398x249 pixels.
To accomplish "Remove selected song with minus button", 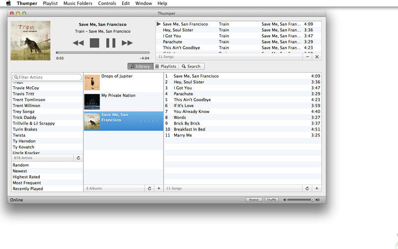I will coord(307,57).
